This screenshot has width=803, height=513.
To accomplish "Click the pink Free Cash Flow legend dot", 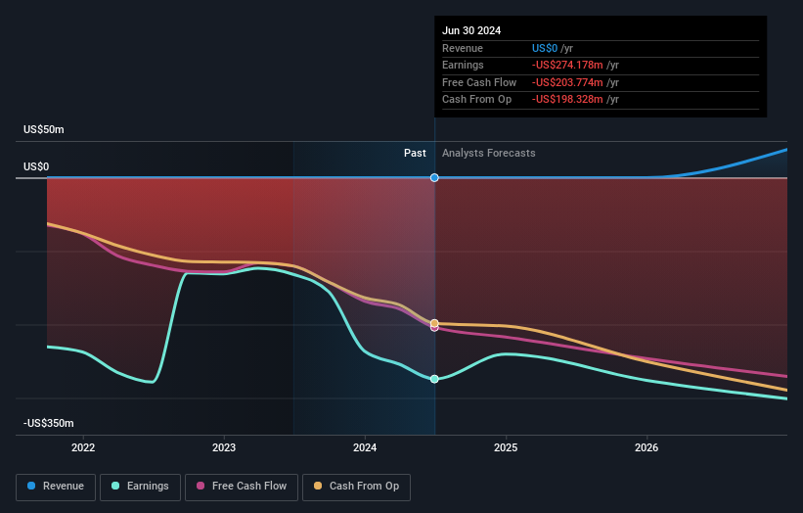I will 201,486.
